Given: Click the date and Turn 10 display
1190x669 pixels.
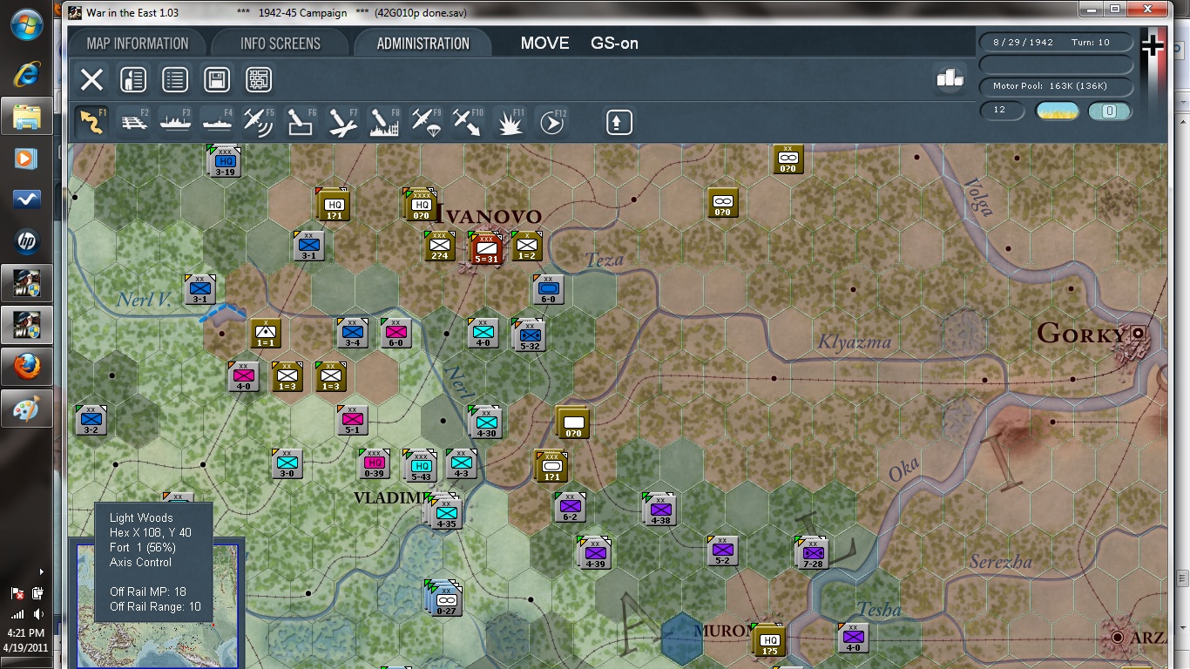Looking at the screenshot, I should pyautogui.click(x=1057, y=43).
